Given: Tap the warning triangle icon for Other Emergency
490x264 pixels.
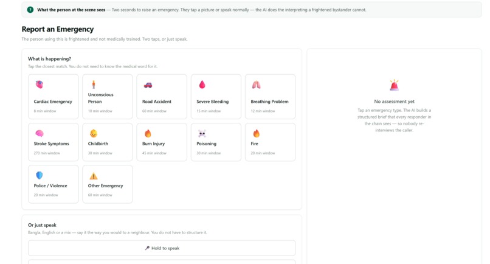Looking at the screenshot, I should pyautogui.click(x=94, y=176).
